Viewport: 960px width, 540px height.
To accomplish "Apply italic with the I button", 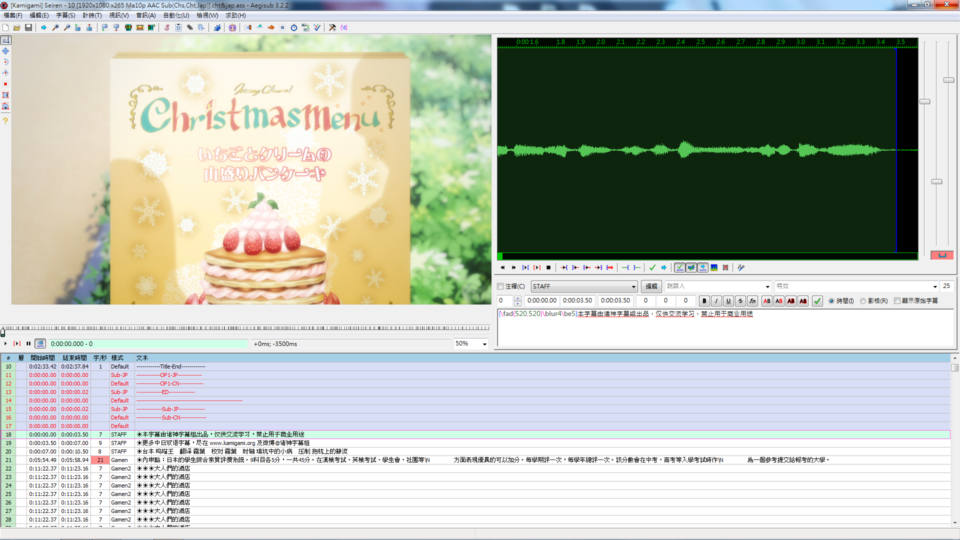I will 716,301.
